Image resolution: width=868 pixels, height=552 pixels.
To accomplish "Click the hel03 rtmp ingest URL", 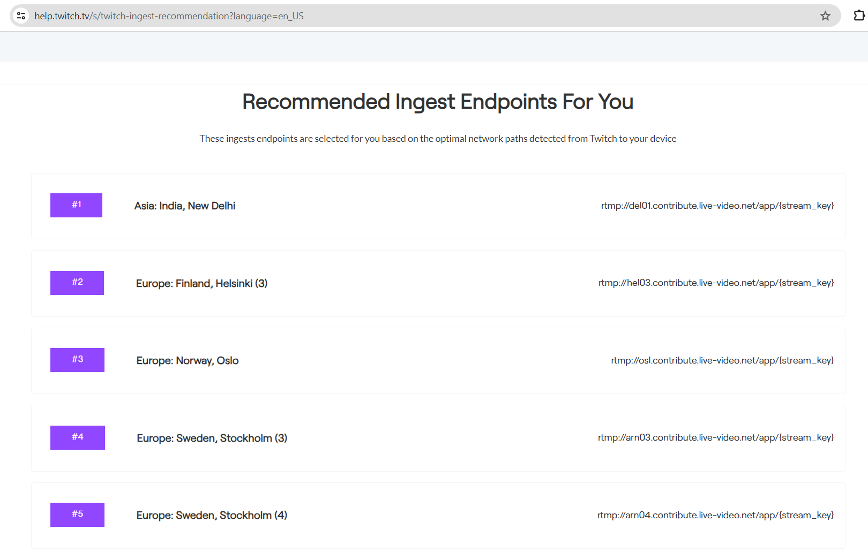I will click(716, 283).
